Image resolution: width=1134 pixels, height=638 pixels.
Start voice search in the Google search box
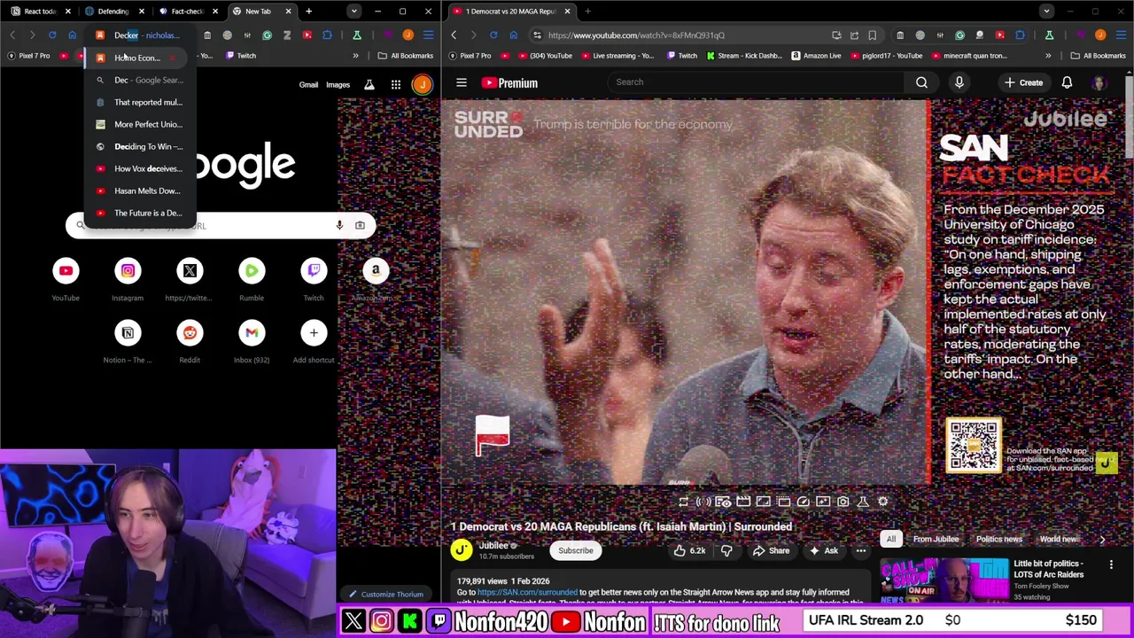tap(339, 225)
